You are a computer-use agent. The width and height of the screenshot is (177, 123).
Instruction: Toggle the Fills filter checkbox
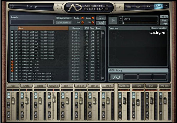point(93,22)
